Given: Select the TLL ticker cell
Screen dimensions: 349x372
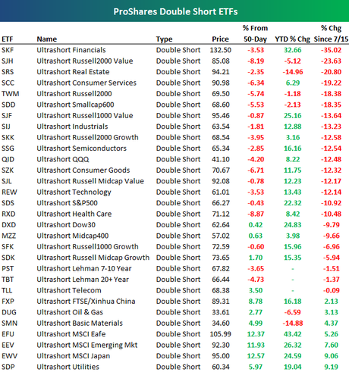Looking at the screenshot, I should tap(7, 290).
